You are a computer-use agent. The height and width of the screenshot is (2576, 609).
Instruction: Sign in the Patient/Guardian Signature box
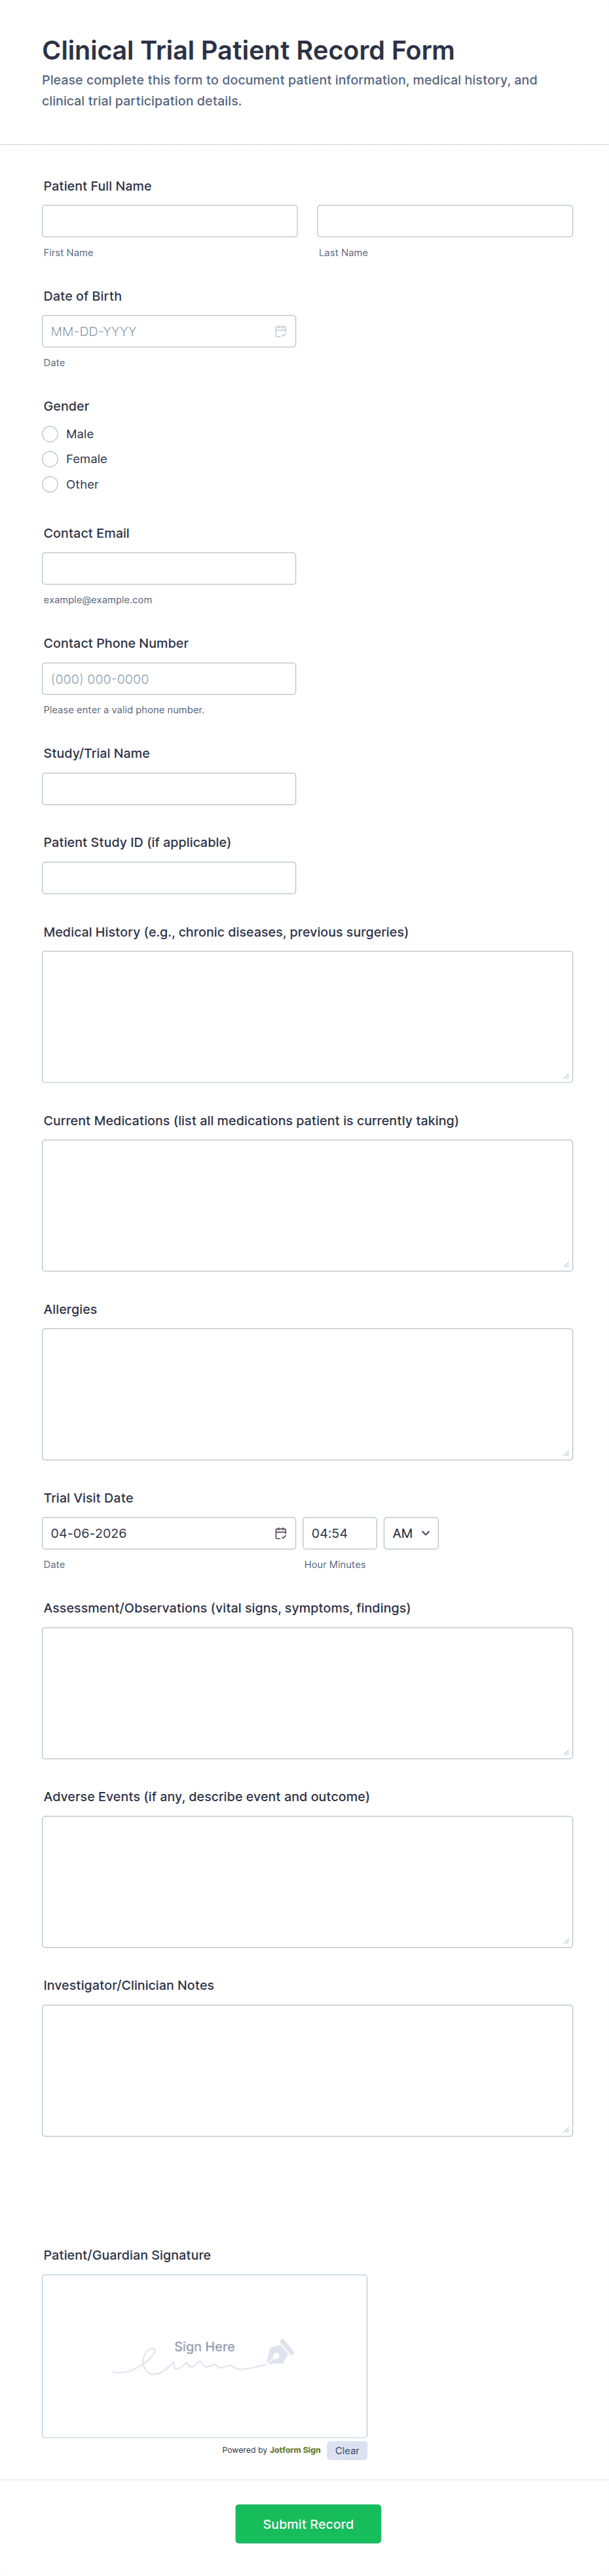click(x=204, y=2355)
